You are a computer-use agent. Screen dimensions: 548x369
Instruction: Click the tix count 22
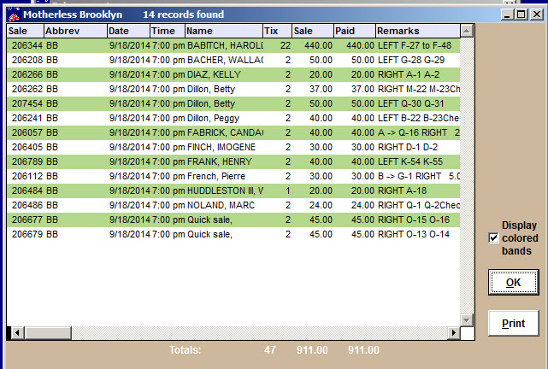click(286, 46)
